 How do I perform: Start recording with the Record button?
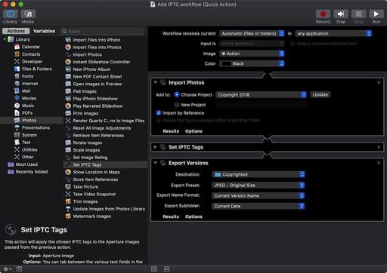tap(323, 14)
